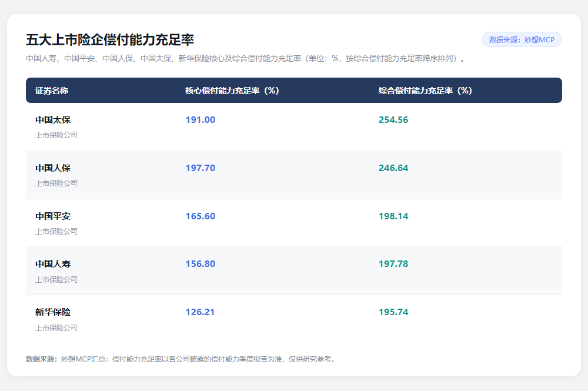Click the 核心偿付能力充足率（%） column header
Screen dimensions: 588x391
[x=232, y=91]
